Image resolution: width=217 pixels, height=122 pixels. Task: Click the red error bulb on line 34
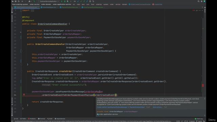click(24, 95)
